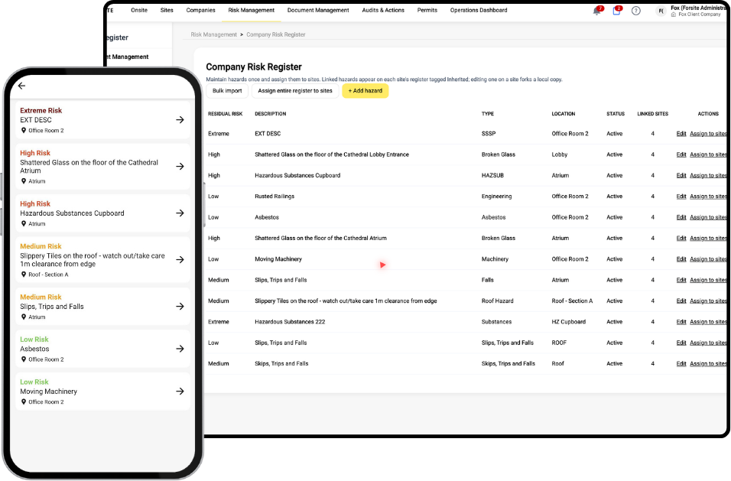Open the Audits & Actions menu
The image size is (731, 481).
tap(383, 10)
